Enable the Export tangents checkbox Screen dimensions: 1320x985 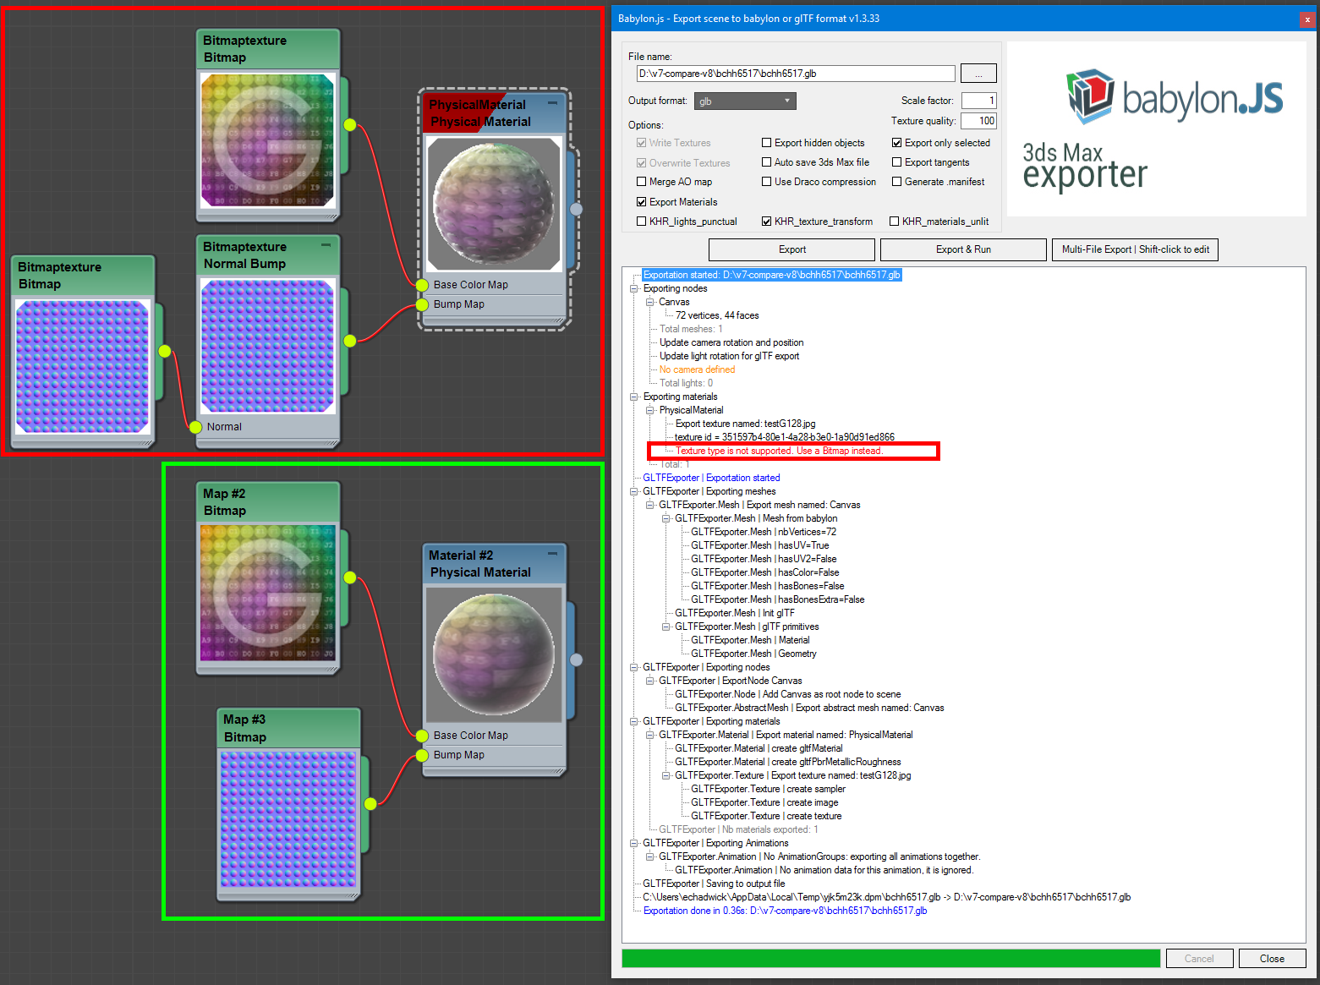coord(896,162)
